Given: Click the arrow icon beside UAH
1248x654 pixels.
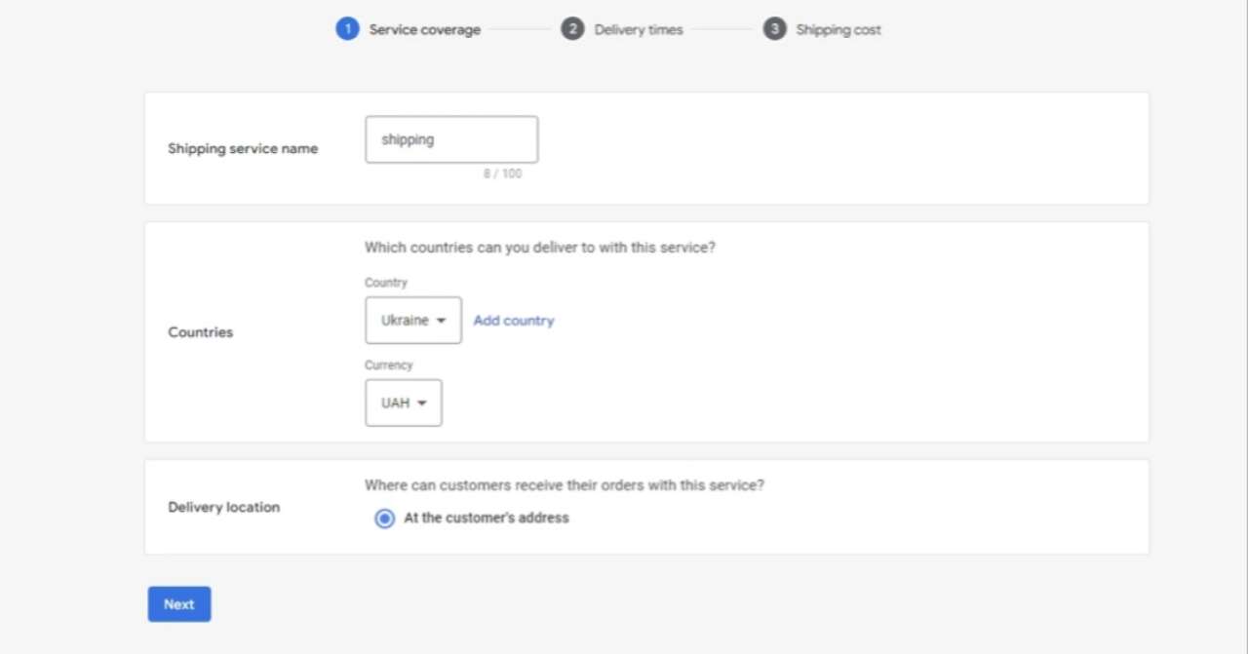Looking at the screenshot, I should click(422, 404).
